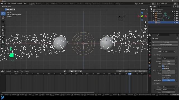179x100 pixels.
Task: Click the Rigid Body Constraint button
Action: coord(165,45)
